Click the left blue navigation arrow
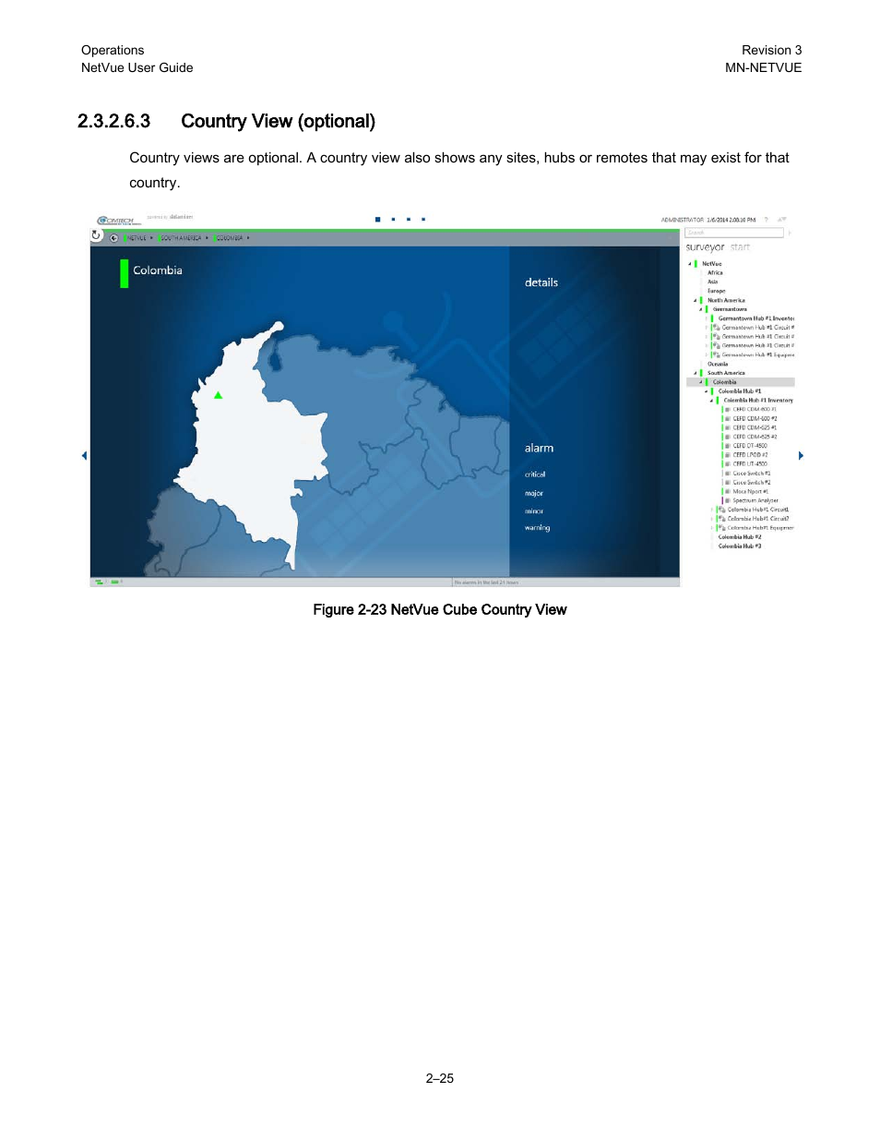This screenshot has width=880, height=1140. point(84,455)
